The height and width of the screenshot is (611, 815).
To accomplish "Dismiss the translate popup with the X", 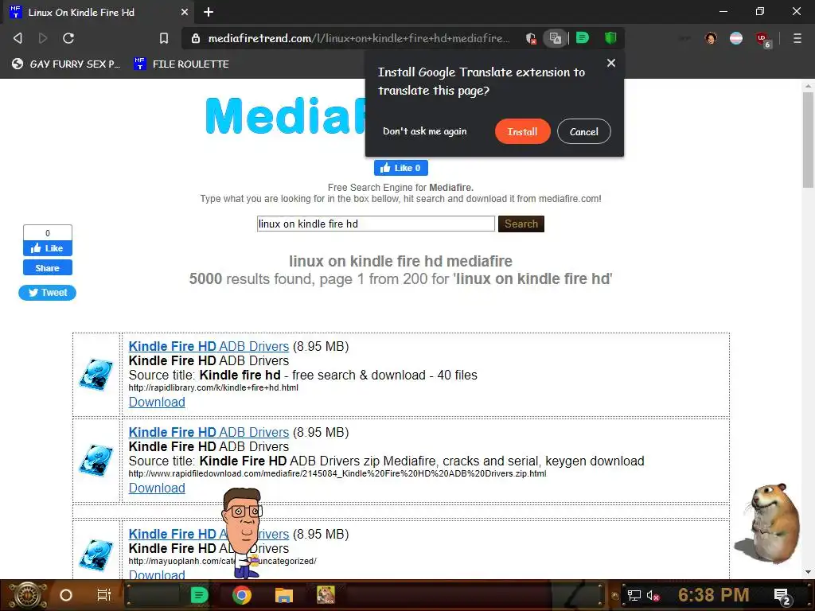I will (611, 63).
